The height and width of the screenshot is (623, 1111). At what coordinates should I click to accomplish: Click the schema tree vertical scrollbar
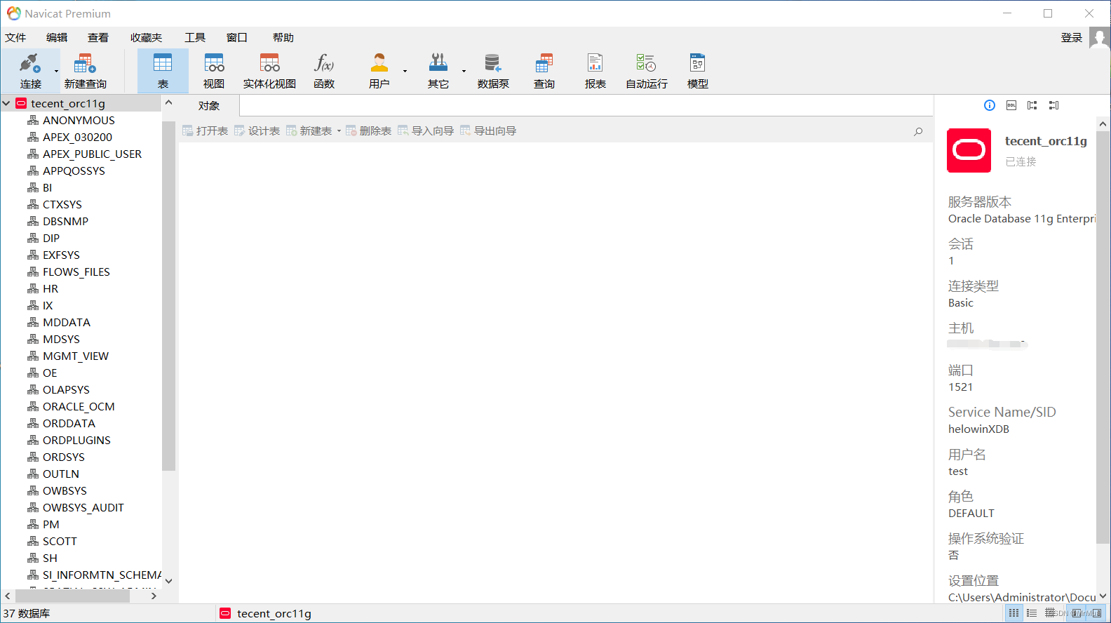[168, 295]
